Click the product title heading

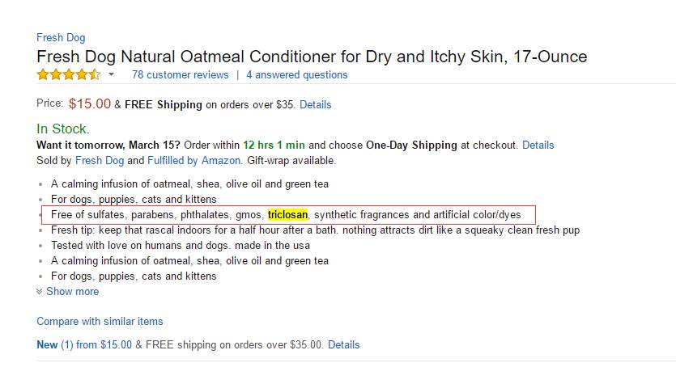tap(312, 57)
